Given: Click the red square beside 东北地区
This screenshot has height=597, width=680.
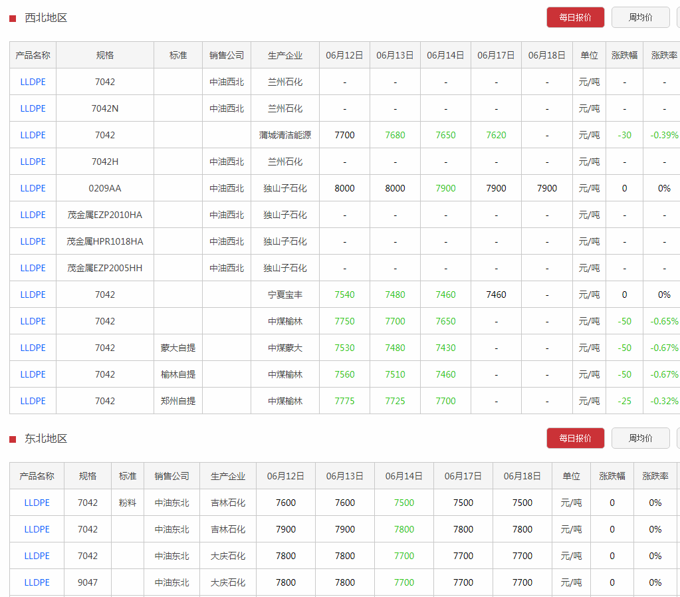Looking at the screenshot, I should click(x=13, y=439).
